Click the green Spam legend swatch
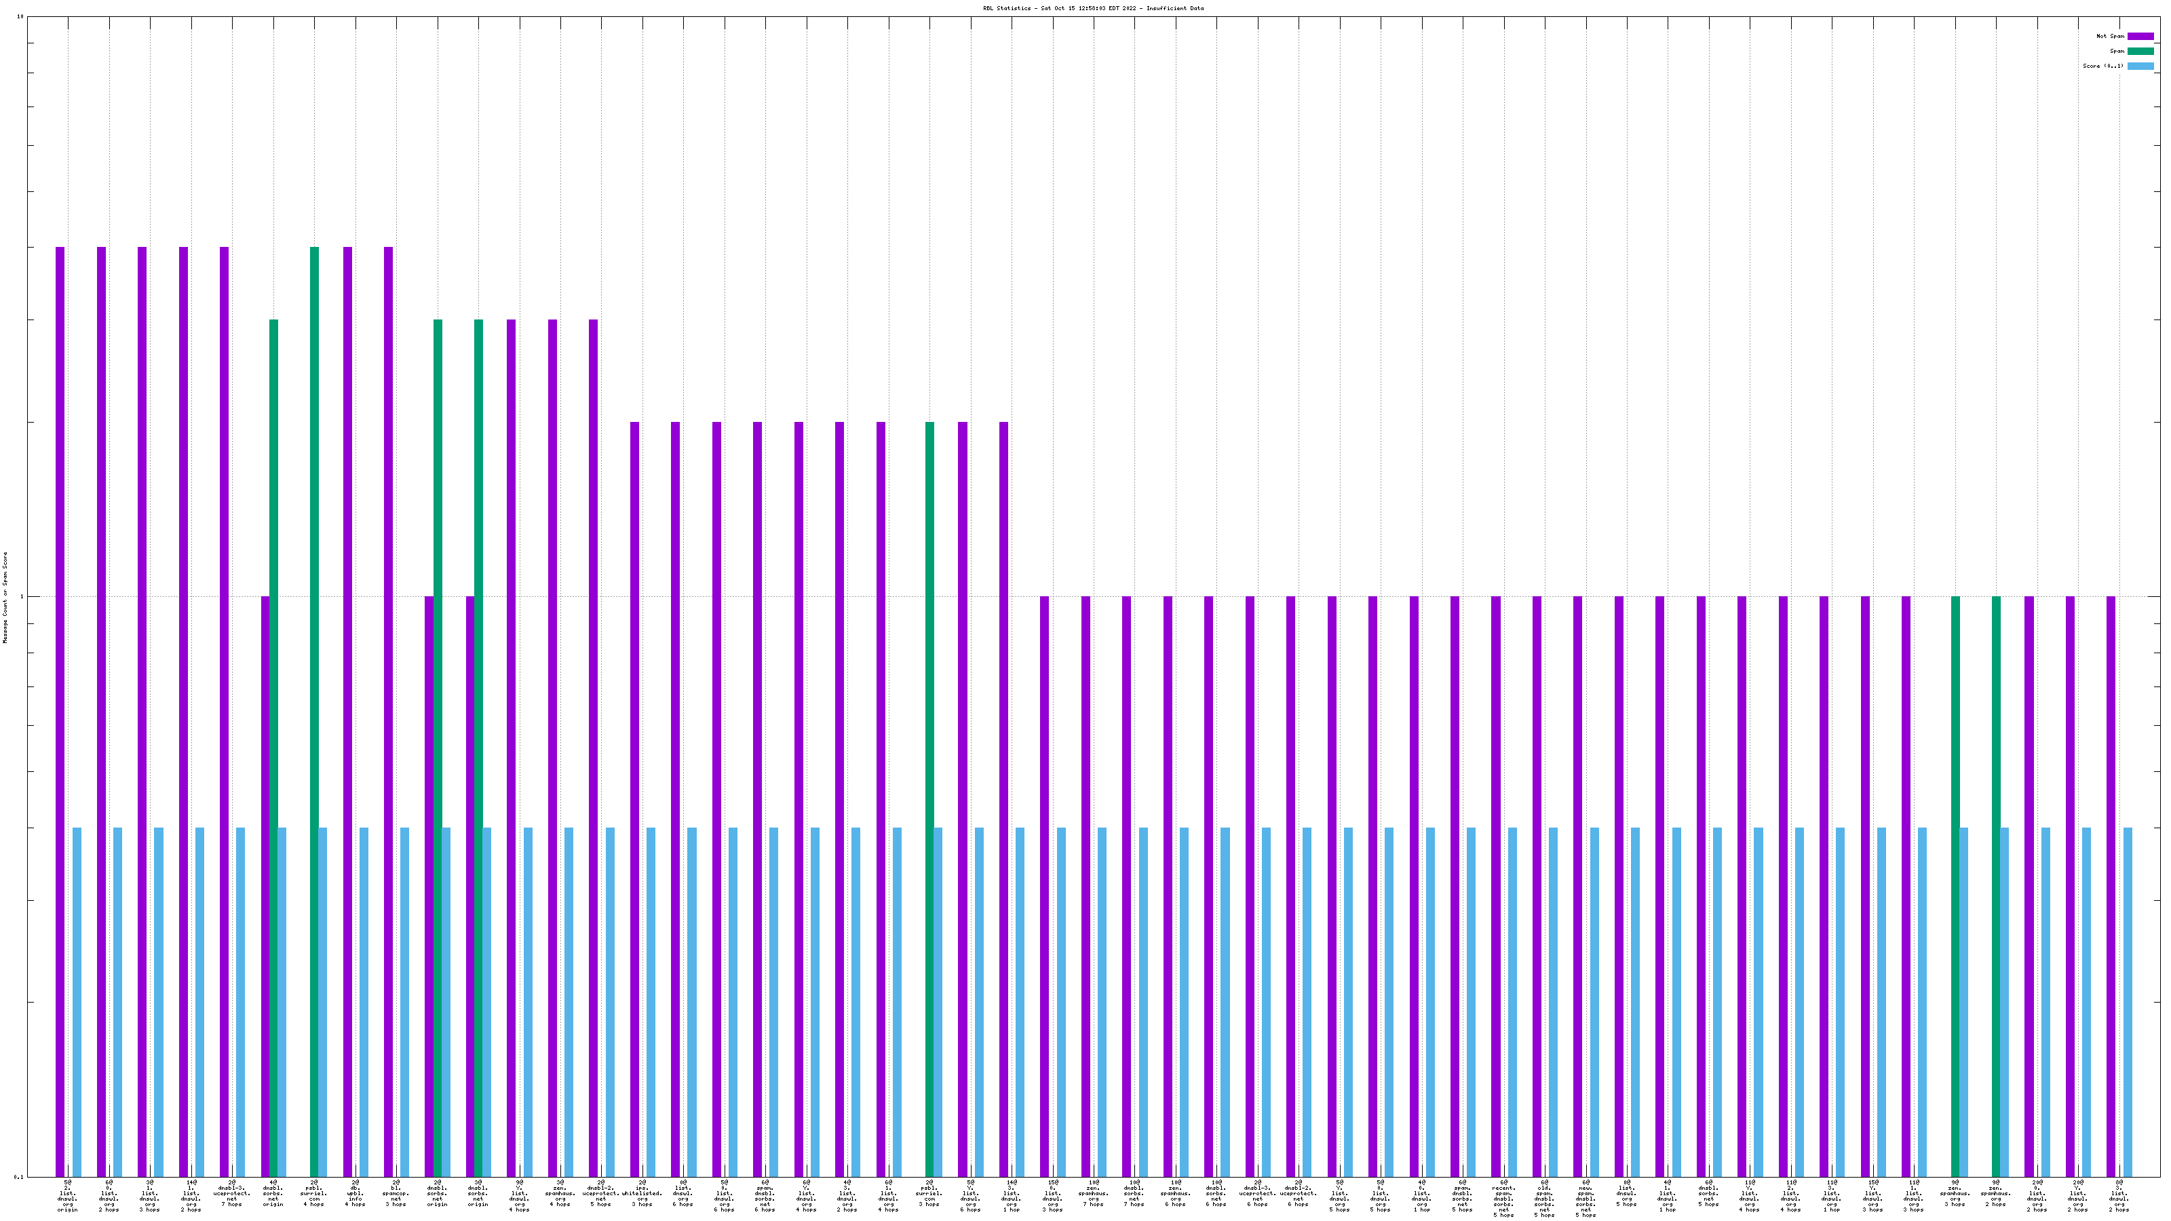This screenshot has height=1221, width=2171. point(2140,52)
